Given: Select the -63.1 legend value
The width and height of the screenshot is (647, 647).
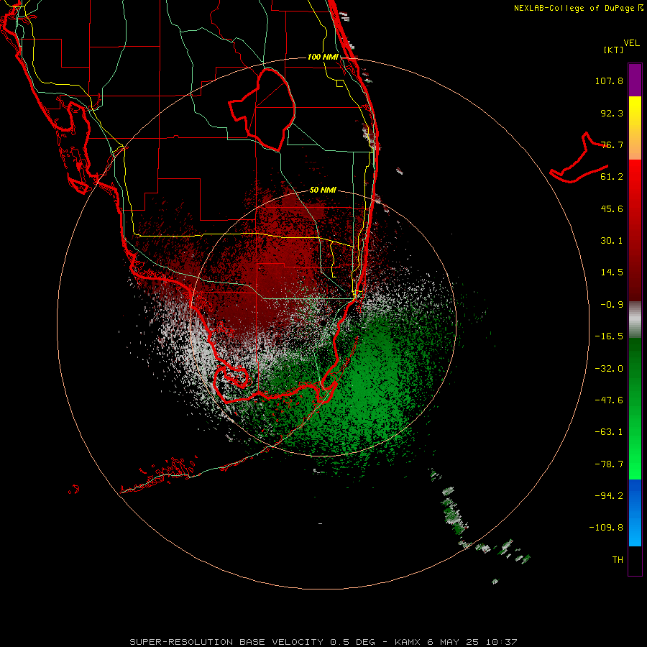Looking at the screenshot, I should click(x=609, y=432).
